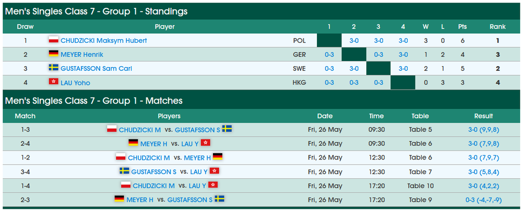Click German flag in match 1-2 row

coord(217,157)
